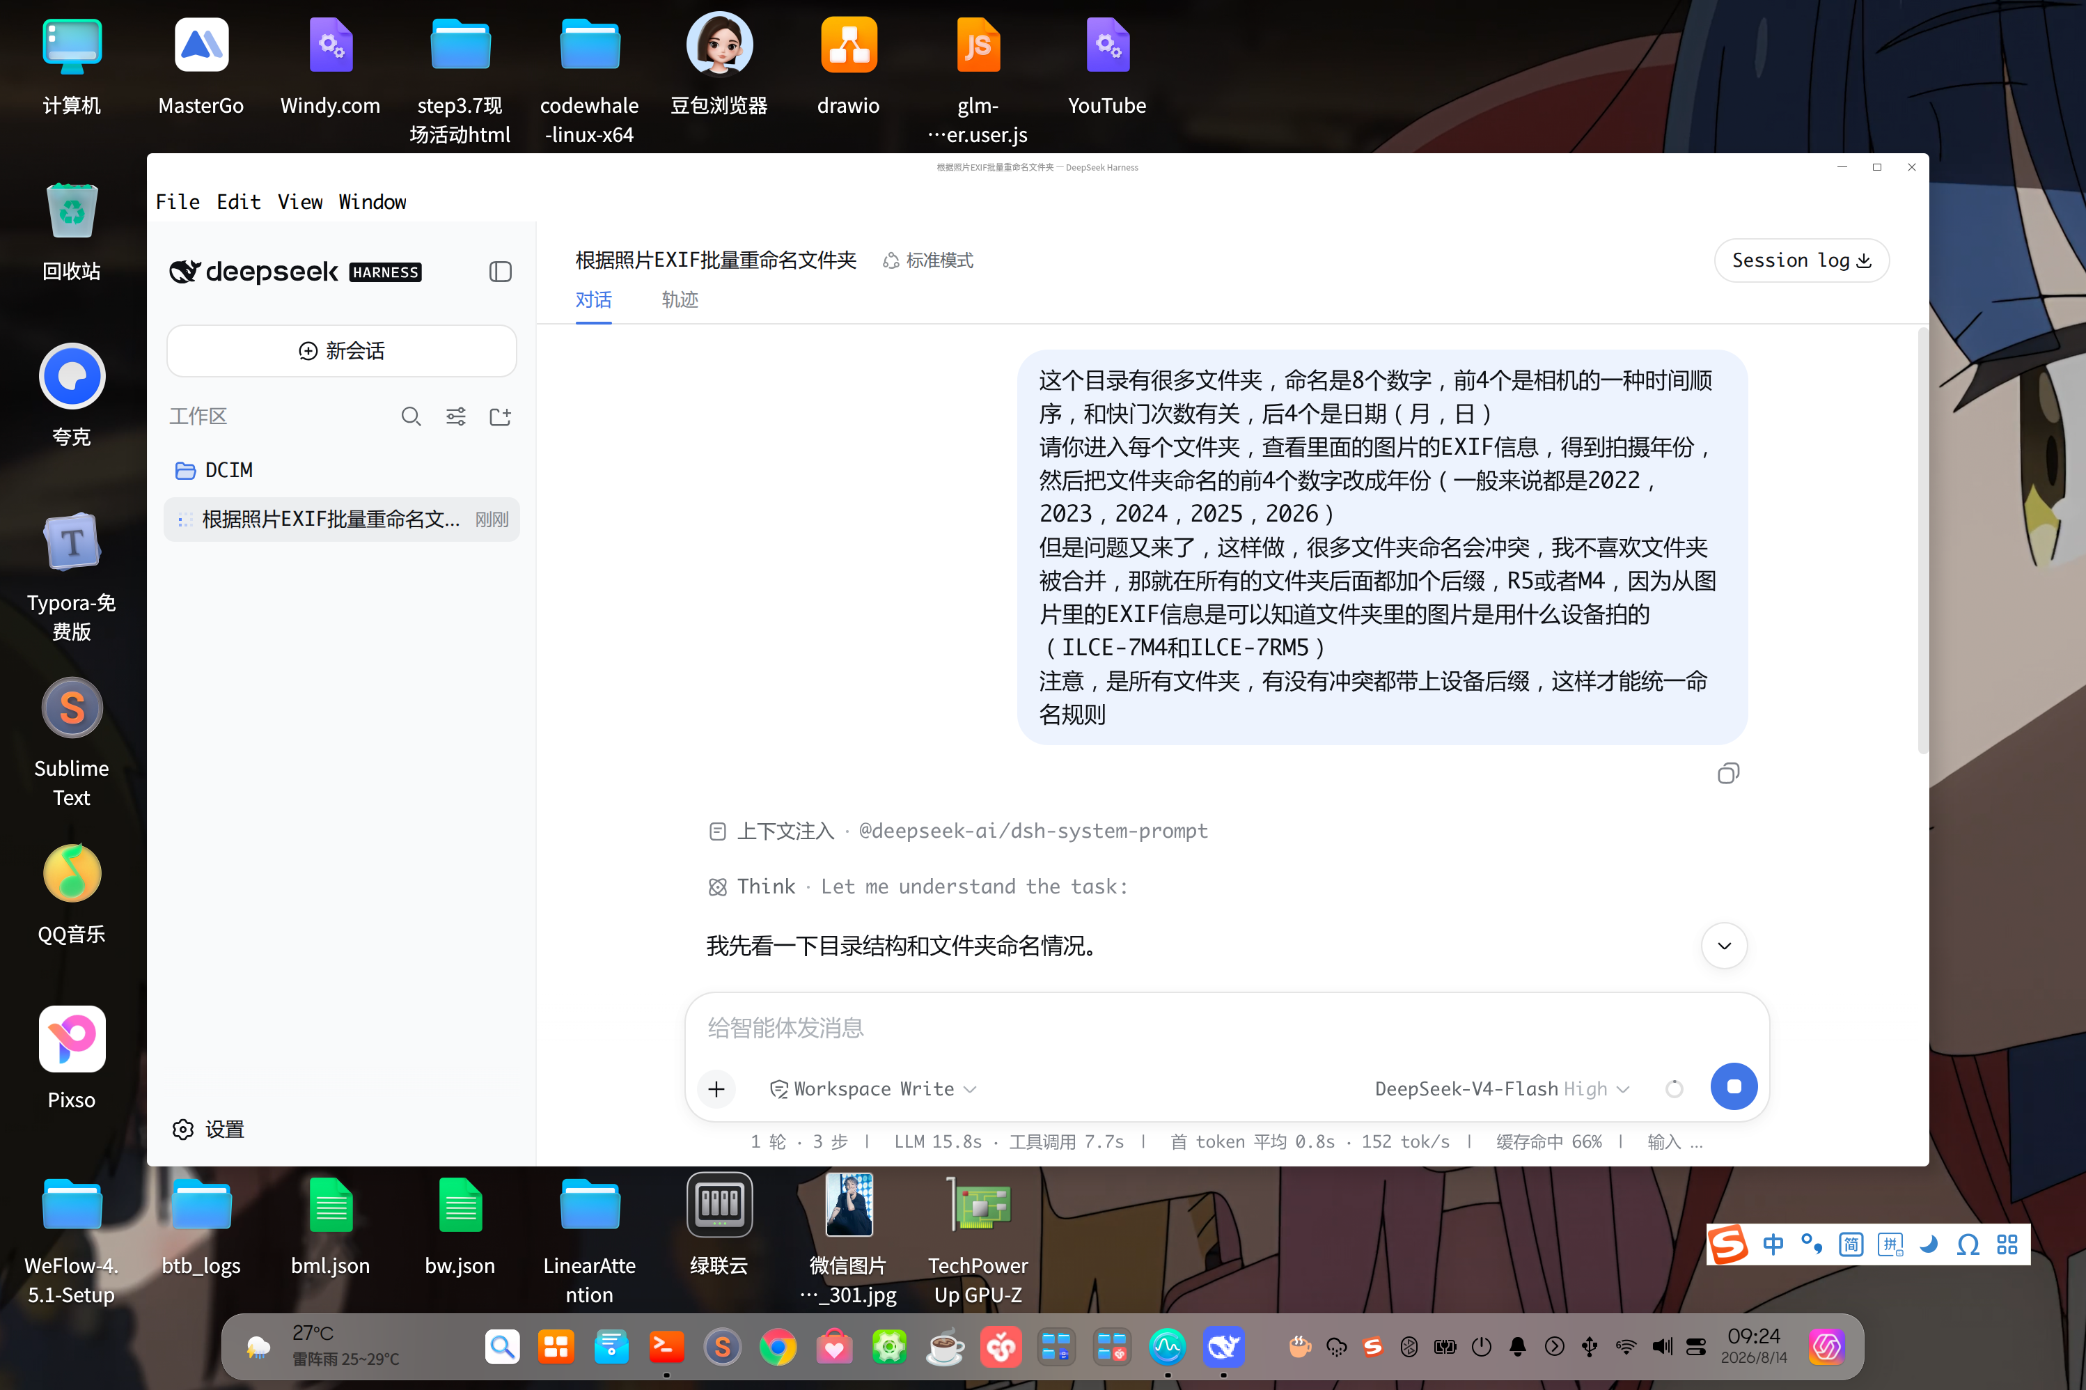Viewport: 2086px width, 1390px height.
Task: Switch to the 对话 tab
Action: pos(593,299)
